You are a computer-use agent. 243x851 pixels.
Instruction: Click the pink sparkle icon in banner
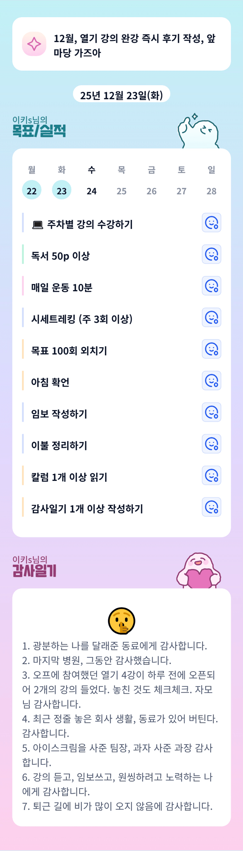(x=34, y=44)
